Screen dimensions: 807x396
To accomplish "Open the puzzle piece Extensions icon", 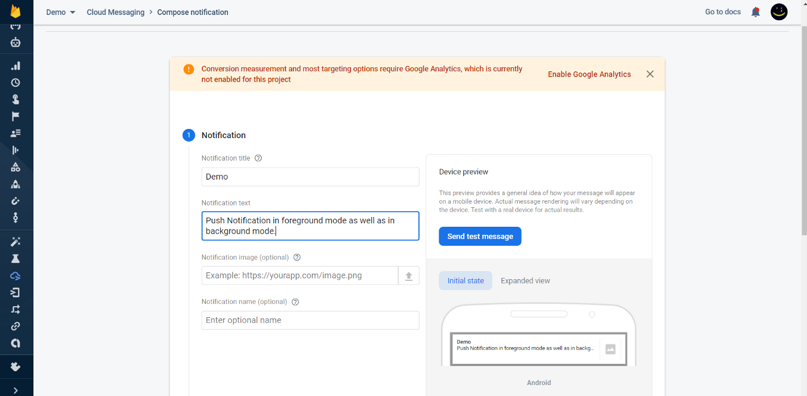I will pos(16,367).
